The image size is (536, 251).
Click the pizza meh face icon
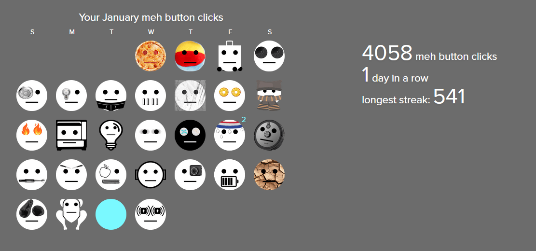[x=151, y=56]
